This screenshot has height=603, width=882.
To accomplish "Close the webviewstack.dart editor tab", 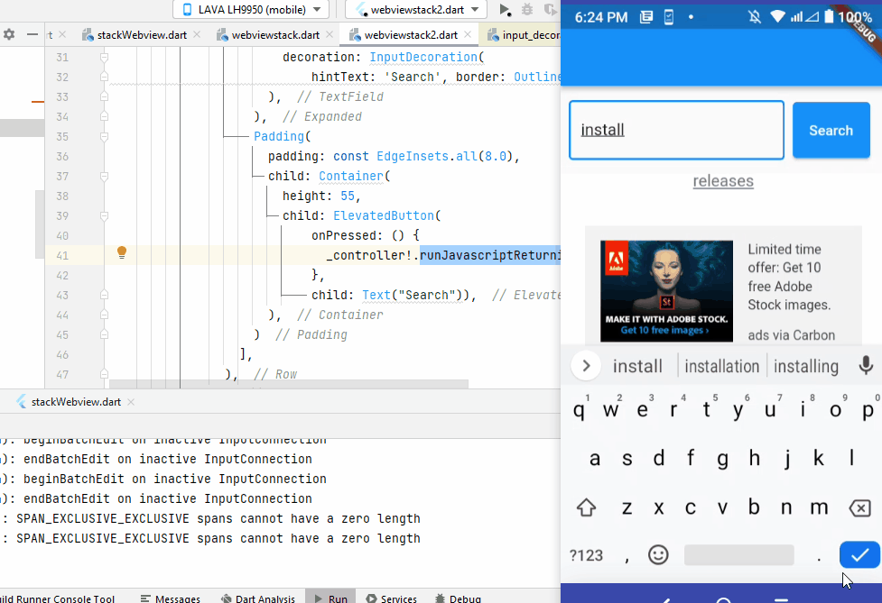I will pos(330,35).
